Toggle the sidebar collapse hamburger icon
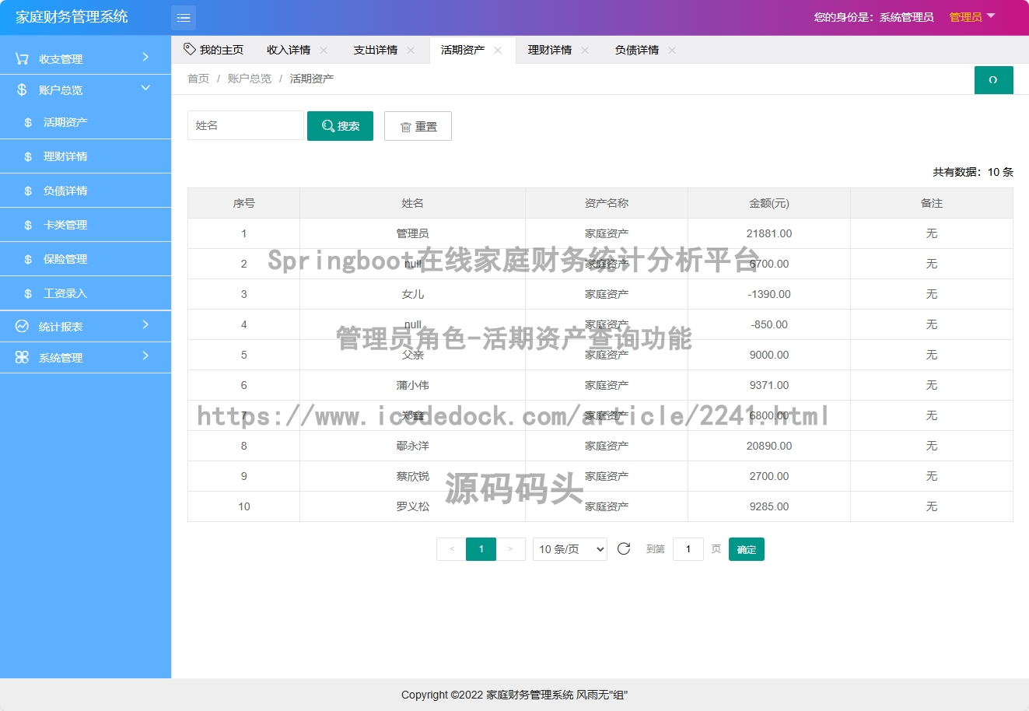This screenshot has width=1029, height=711. tap(184, 17)
